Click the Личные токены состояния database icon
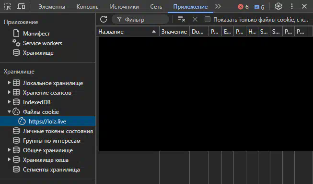 tap(16, 131)
